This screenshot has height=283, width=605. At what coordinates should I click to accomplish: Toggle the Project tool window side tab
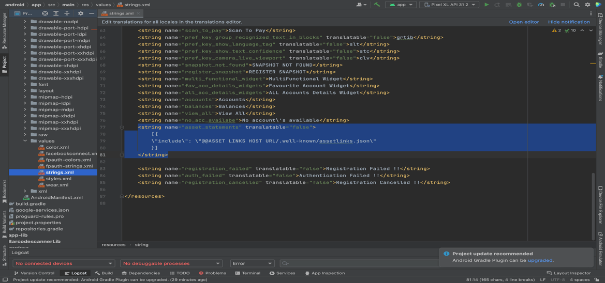click(4, 63)
